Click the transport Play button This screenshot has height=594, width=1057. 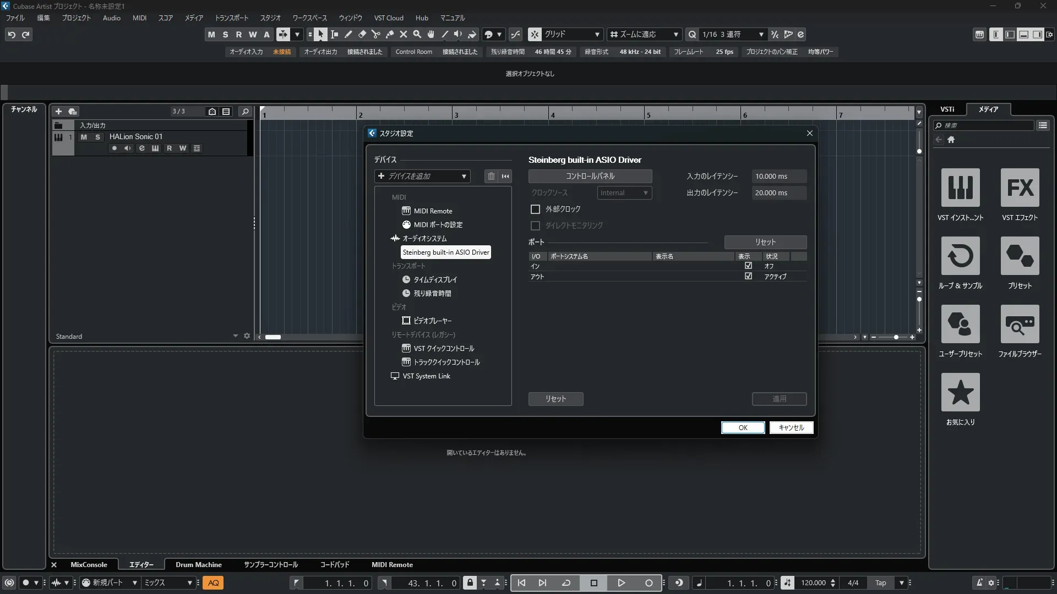click(x=621, y=583)
